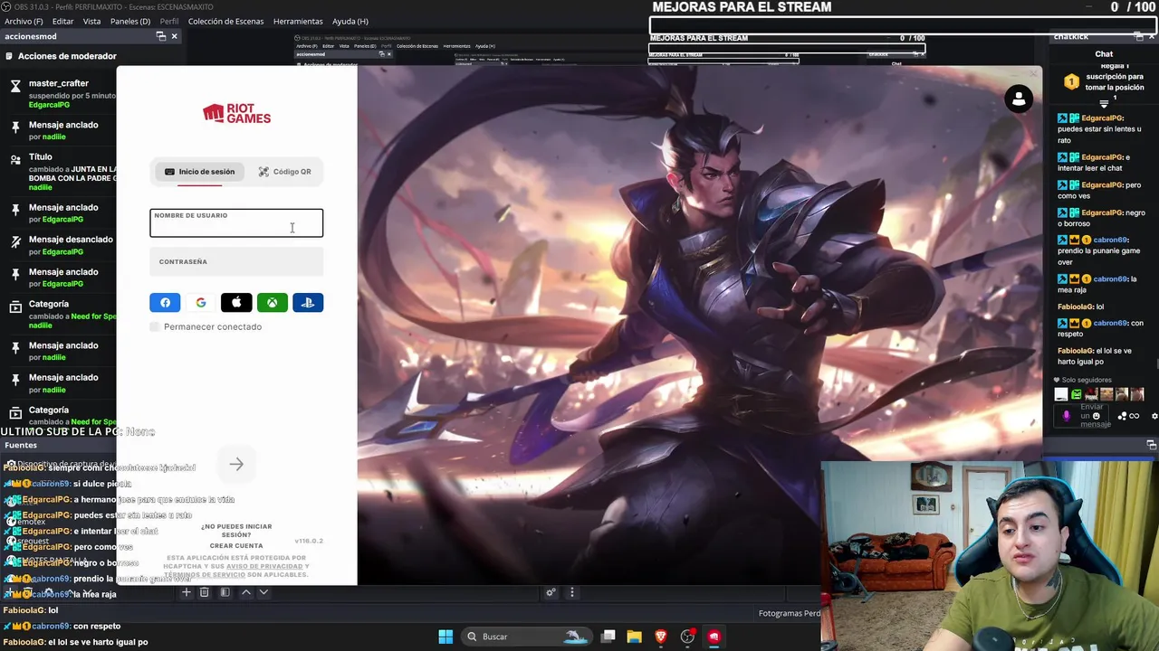Switch to Código QR tab
1159x651 pixels.
tap(284, 172)
